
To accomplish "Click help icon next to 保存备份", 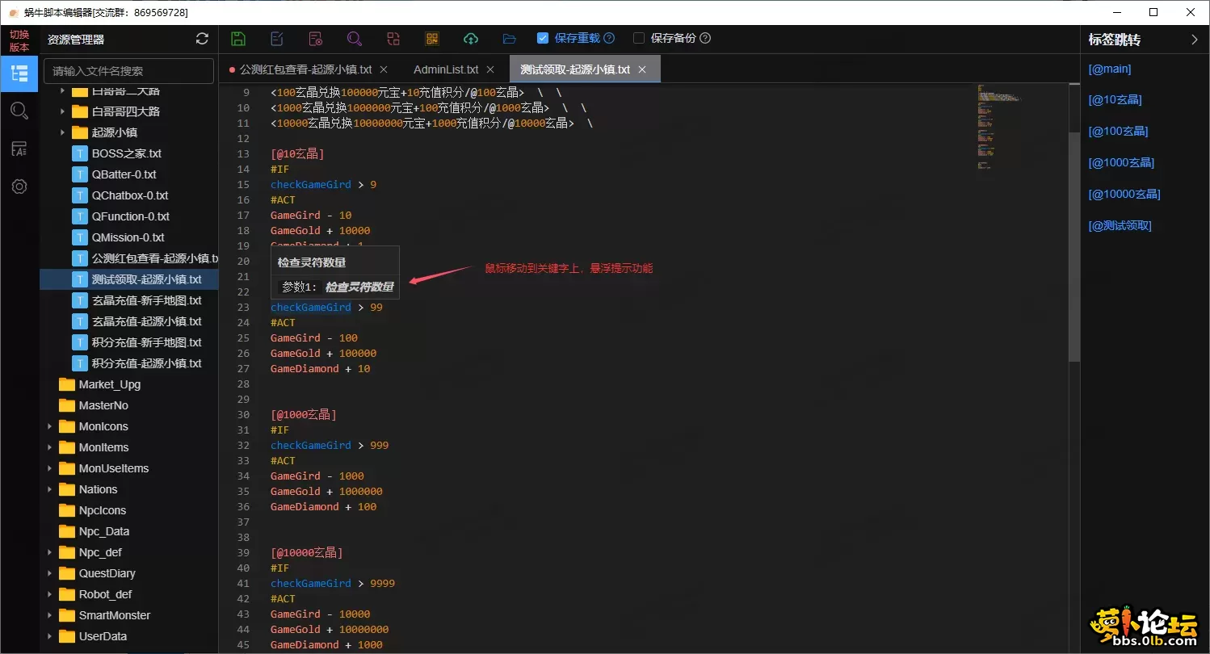I will (x=705, y=38).
